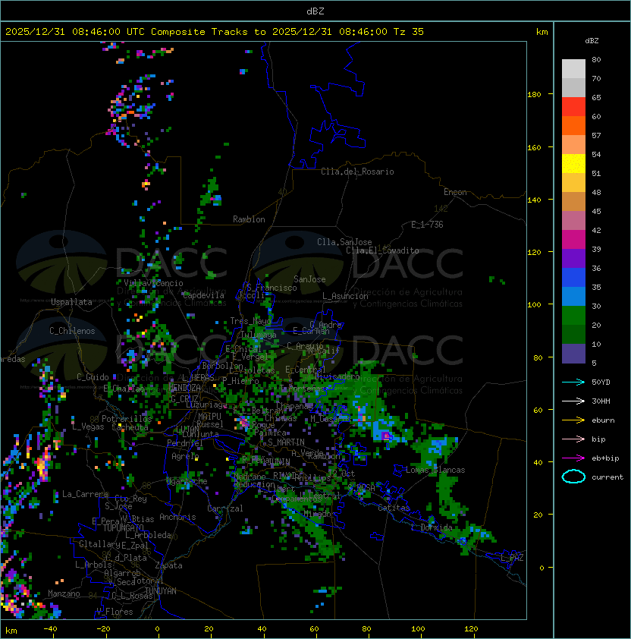Image resolution: width=631 pixels, height=639 pixels.
Task: Click the Villavicencio map label
Action: click(x=153, y=283)
